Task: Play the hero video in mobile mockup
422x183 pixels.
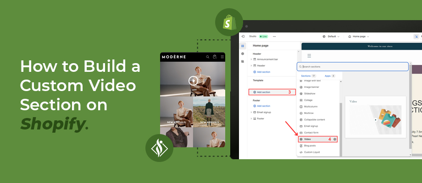Action: [193, 80]
